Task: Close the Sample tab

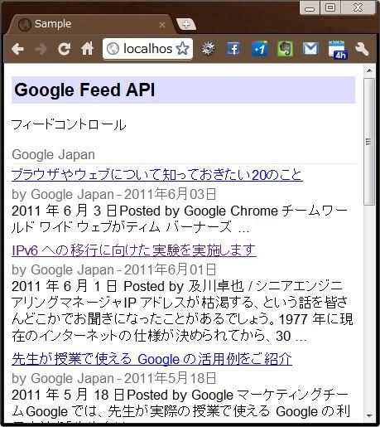Action: click(x=162, y=25)
